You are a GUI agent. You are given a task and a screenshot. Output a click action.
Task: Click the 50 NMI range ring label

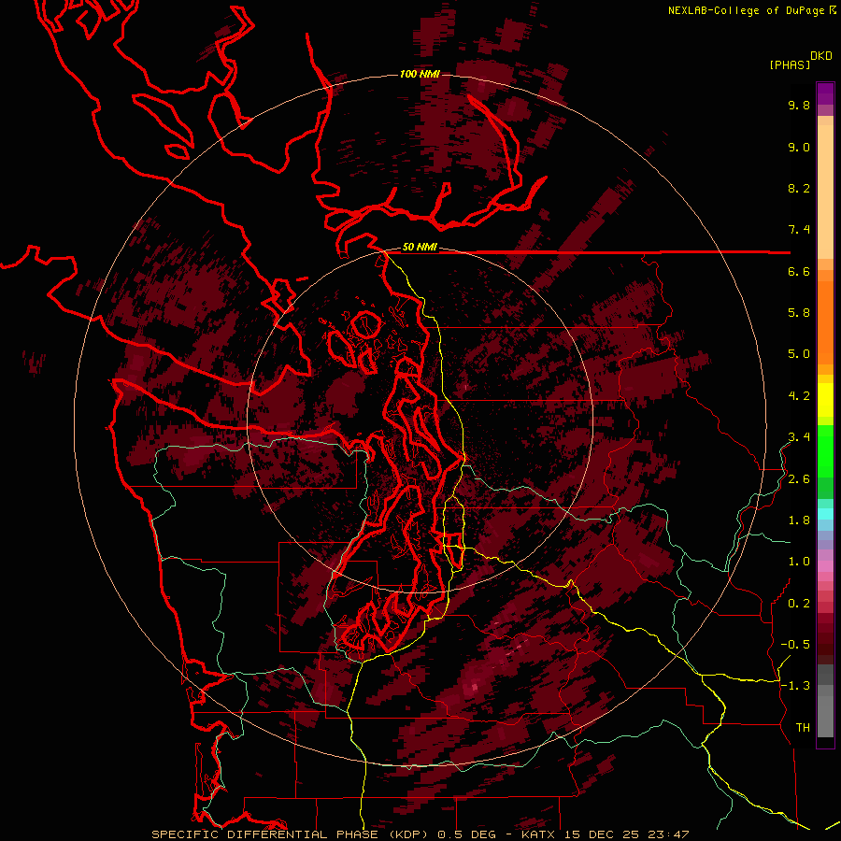420,248
